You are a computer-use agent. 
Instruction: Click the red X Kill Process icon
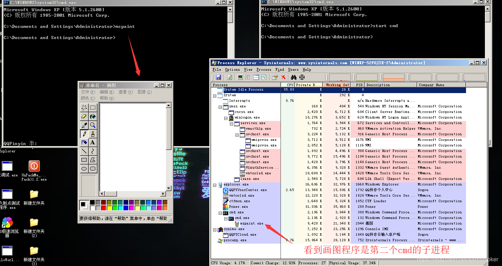coord(283,77)
